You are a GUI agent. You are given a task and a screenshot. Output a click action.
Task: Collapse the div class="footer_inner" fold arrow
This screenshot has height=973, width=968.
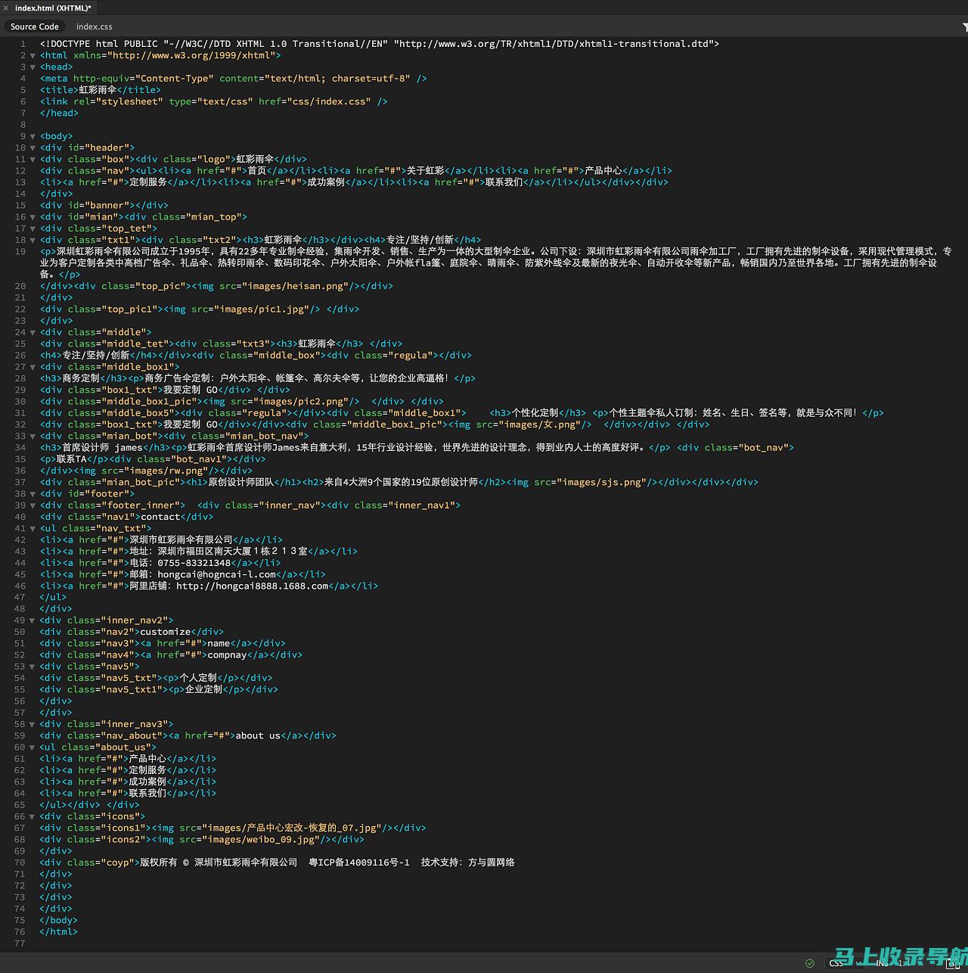(x=33, y=505)
